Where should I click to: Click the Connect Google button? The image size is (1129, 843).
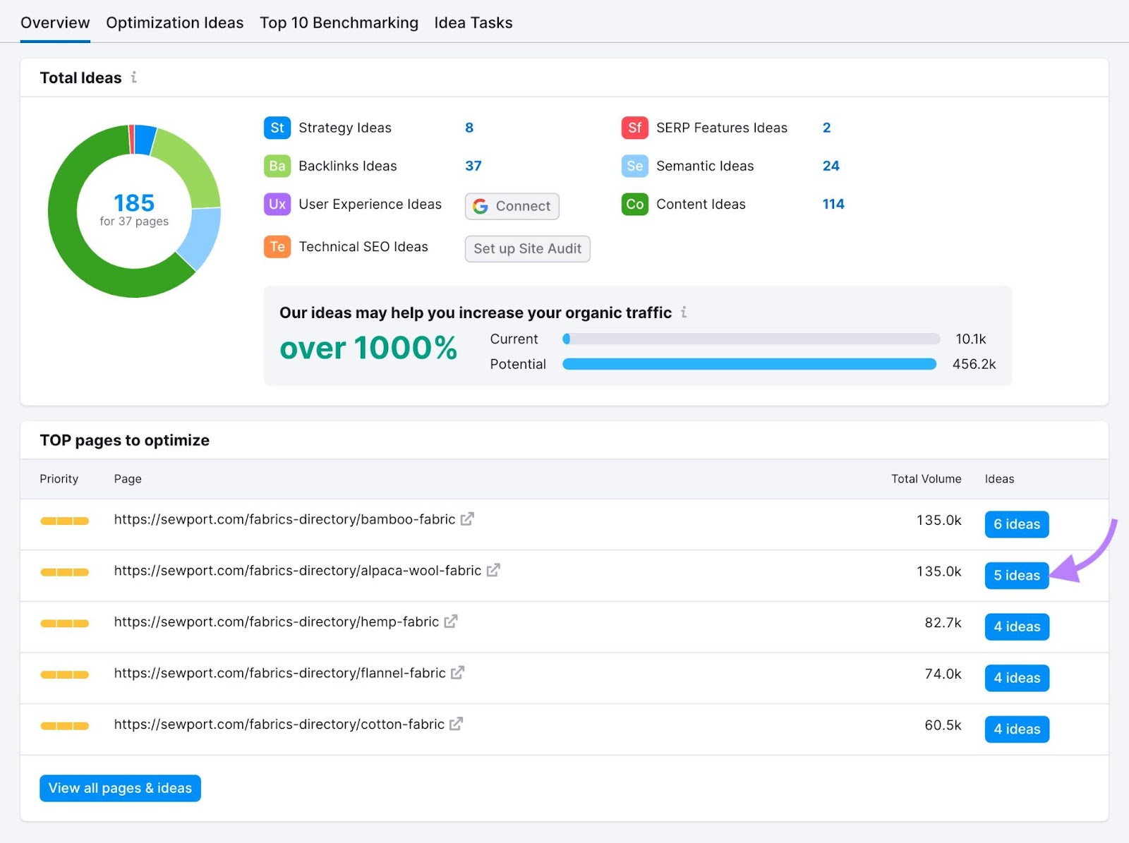coord(512,206)
